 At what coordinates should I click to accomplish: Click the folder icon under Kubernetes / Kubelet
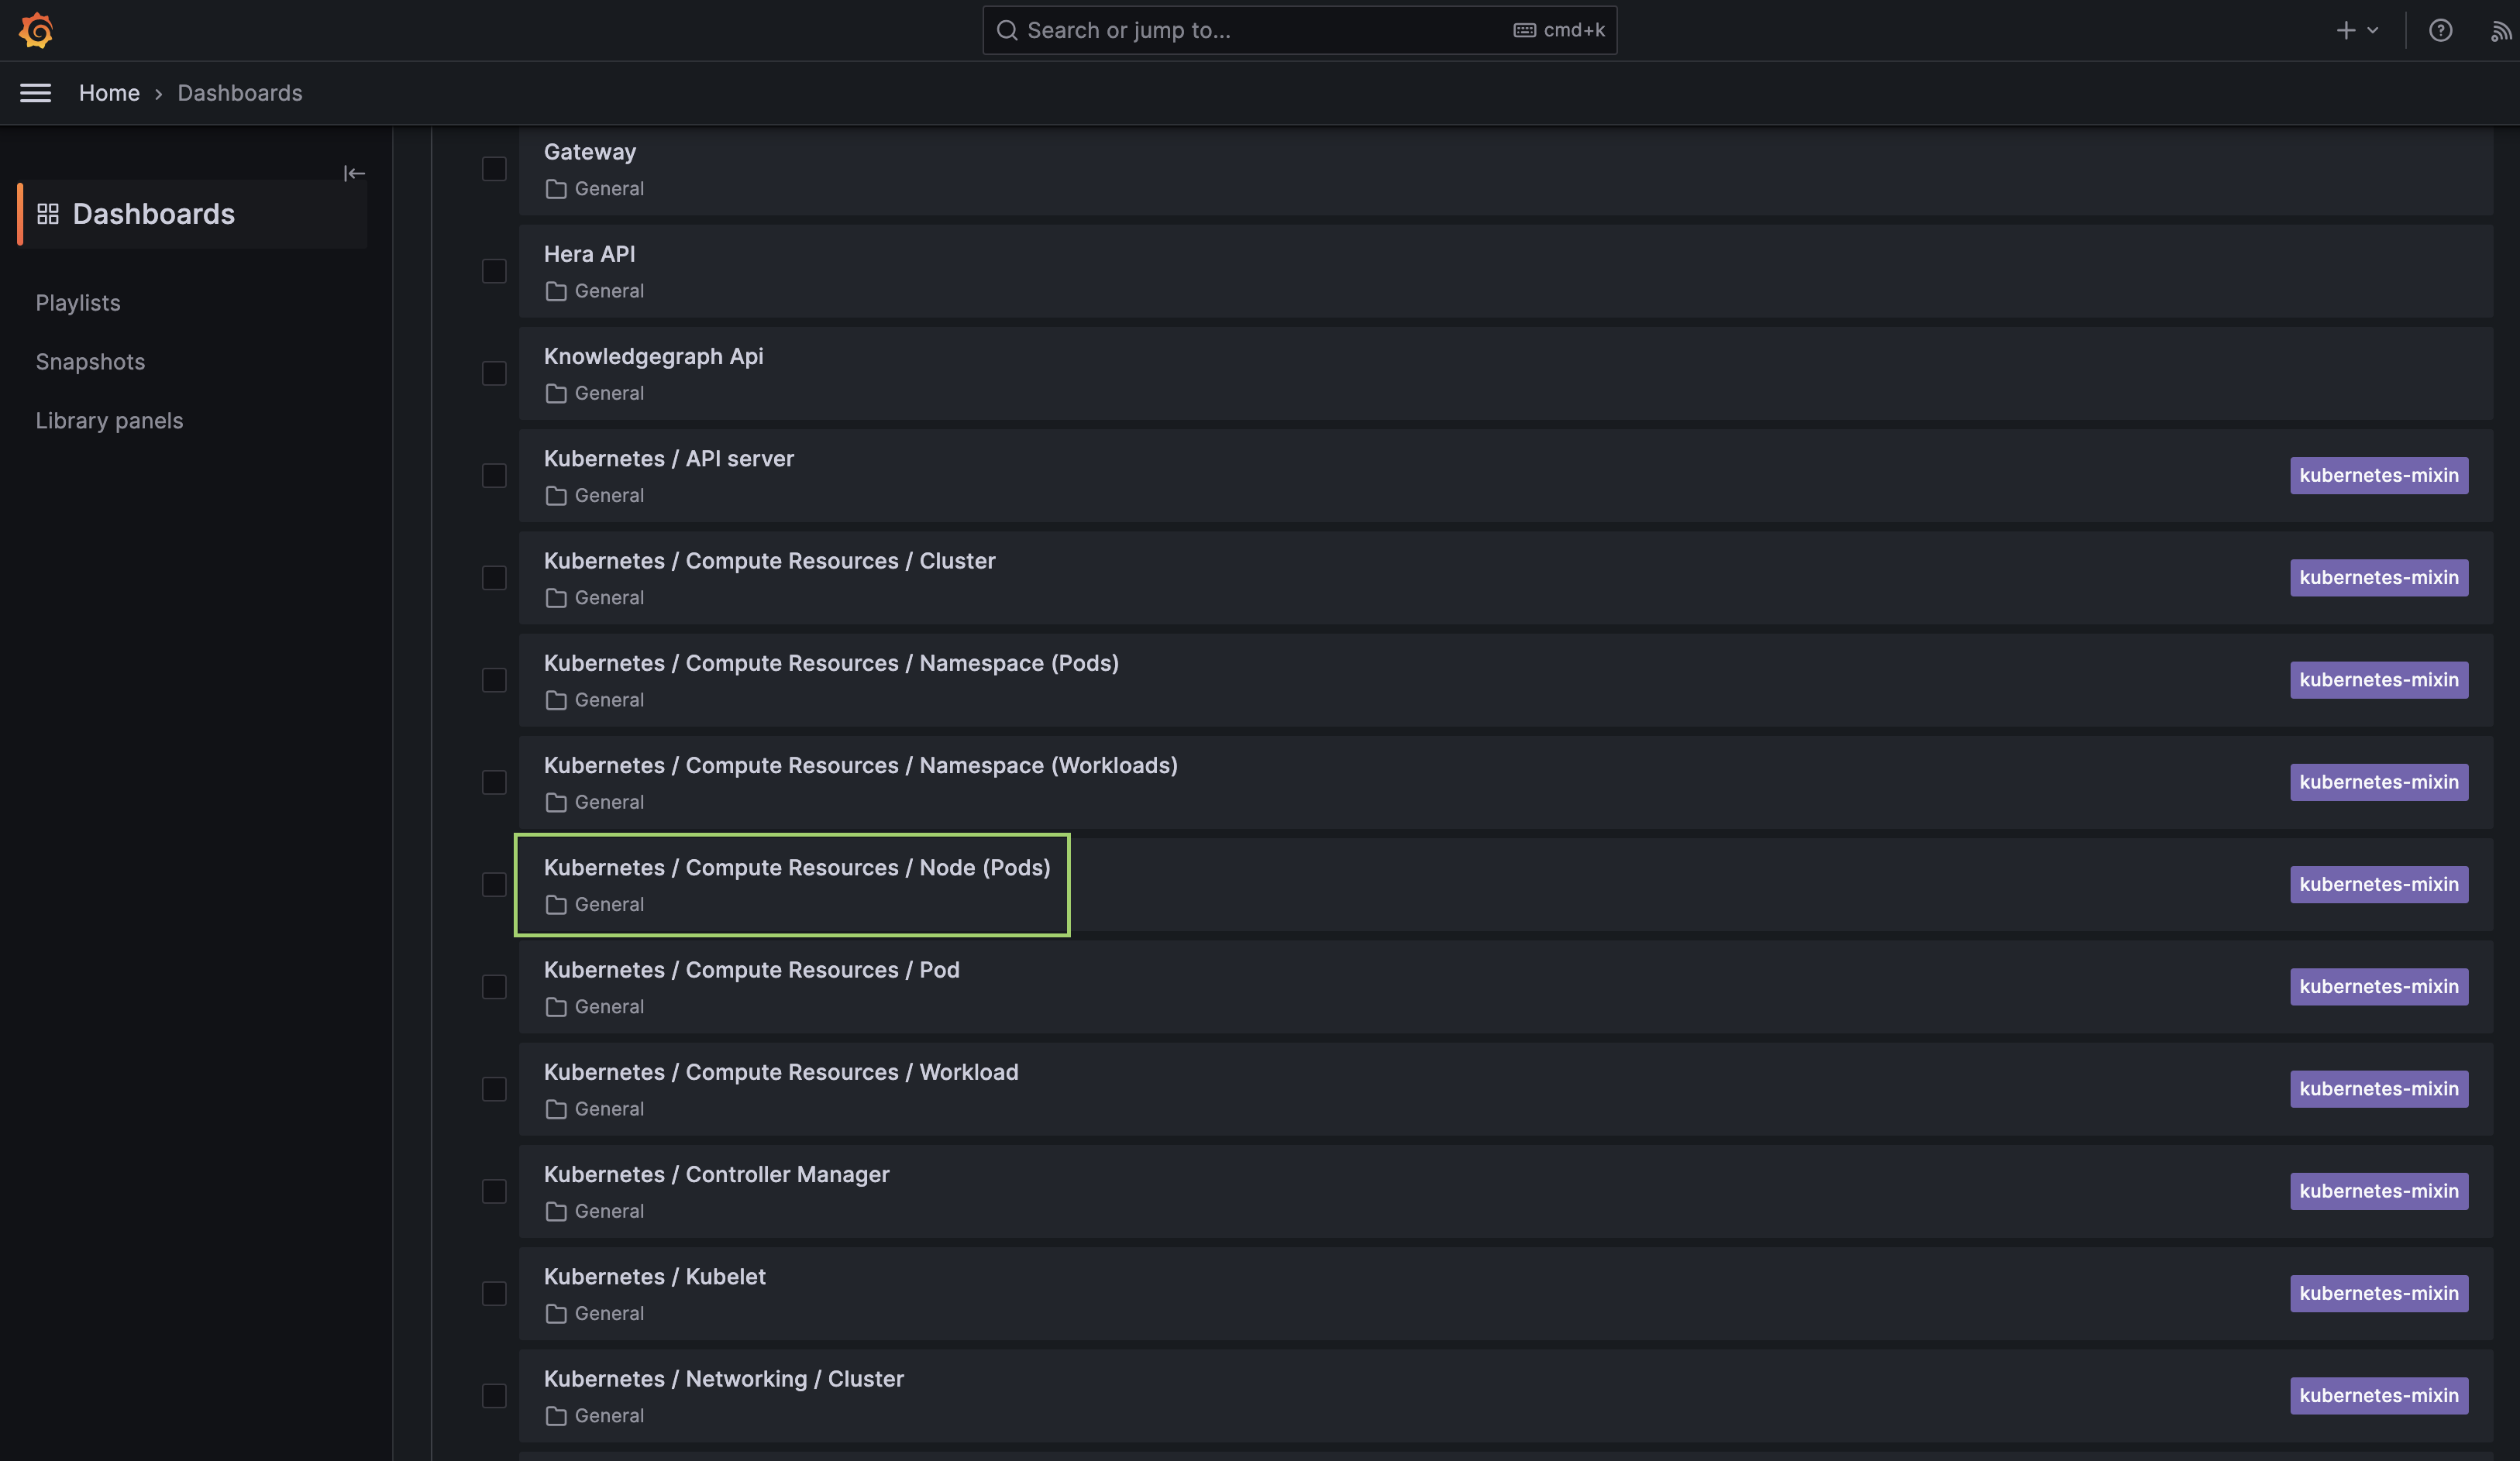[556, 1314]
